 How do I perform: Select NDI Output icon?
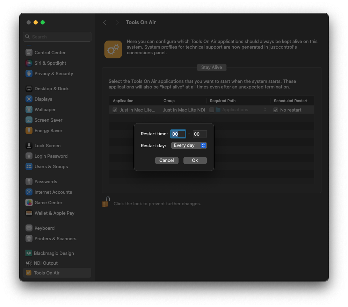tap(29, 263)
